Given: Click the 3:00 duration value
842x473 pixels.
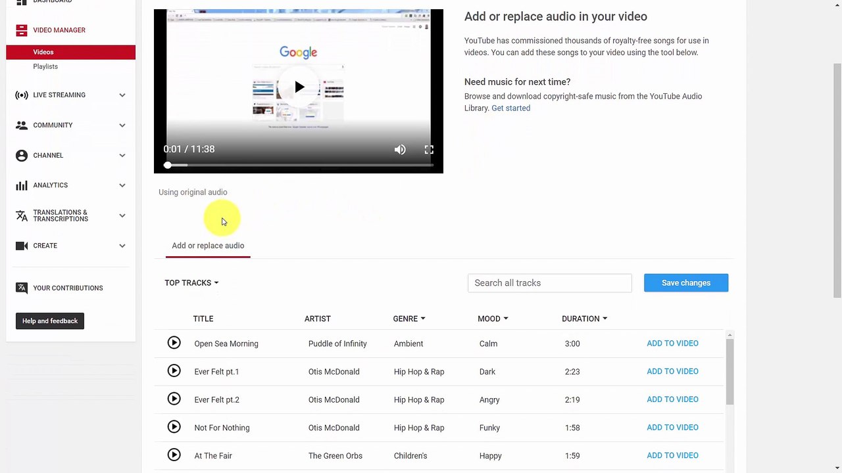Looking at the screenshot, I should 572,344.
